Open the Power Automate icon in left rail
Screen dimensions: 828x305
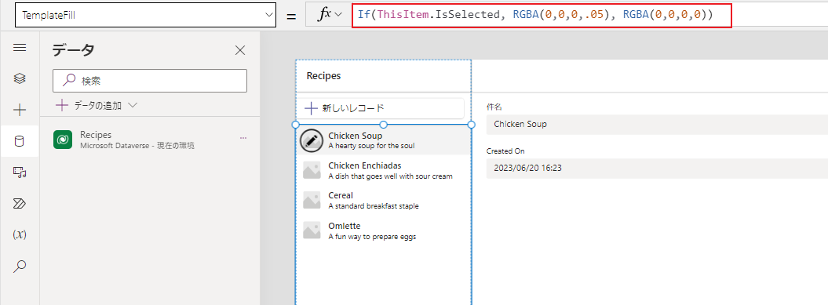coord(20,204)
